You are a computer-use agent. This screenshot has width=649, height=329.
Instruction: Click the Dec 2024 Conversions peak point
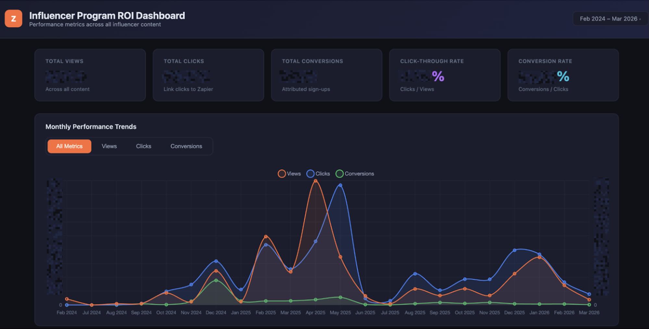215,280
